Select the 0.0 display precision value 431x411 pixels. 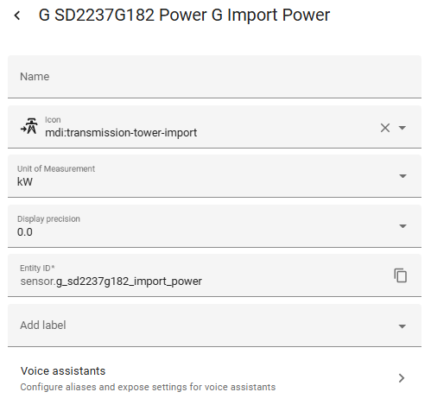[25, 232]
